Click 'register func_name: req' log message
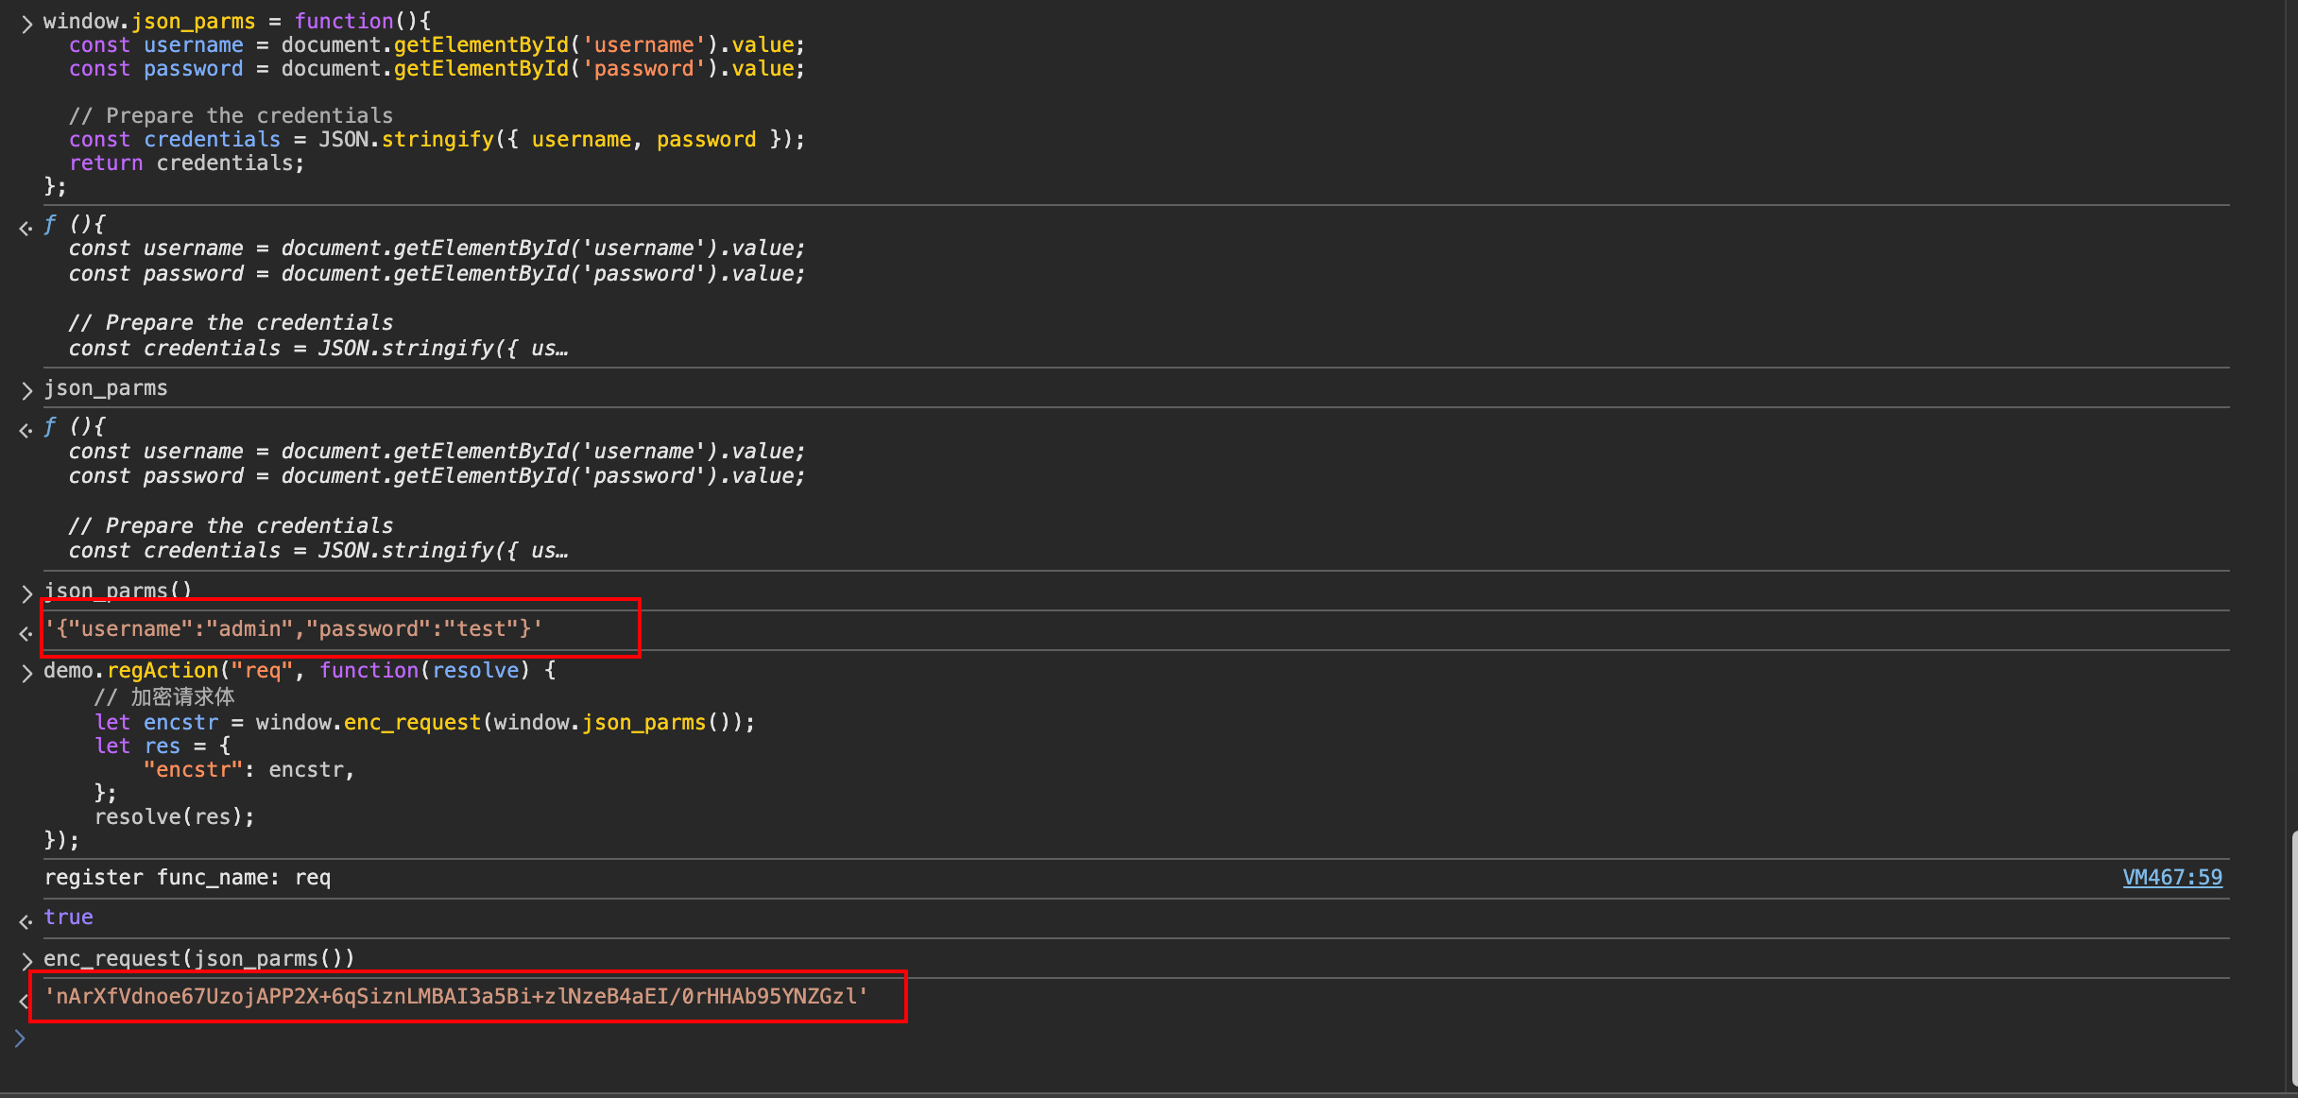 [x=188, y=877]
